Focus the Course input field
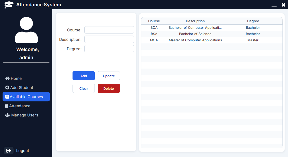The image size is (288, 157). point(109,30)
